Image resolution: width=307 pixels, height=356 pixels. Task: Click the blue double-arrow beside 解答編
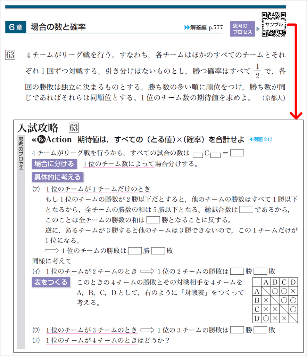(187, 28)
